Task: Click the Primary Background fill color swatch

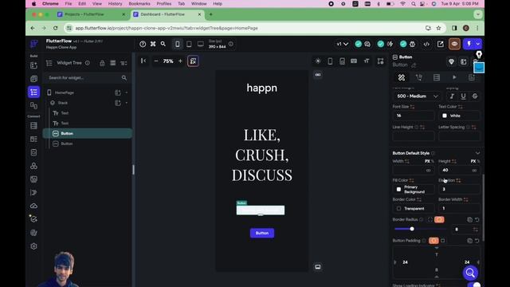Action: (398, 190)
